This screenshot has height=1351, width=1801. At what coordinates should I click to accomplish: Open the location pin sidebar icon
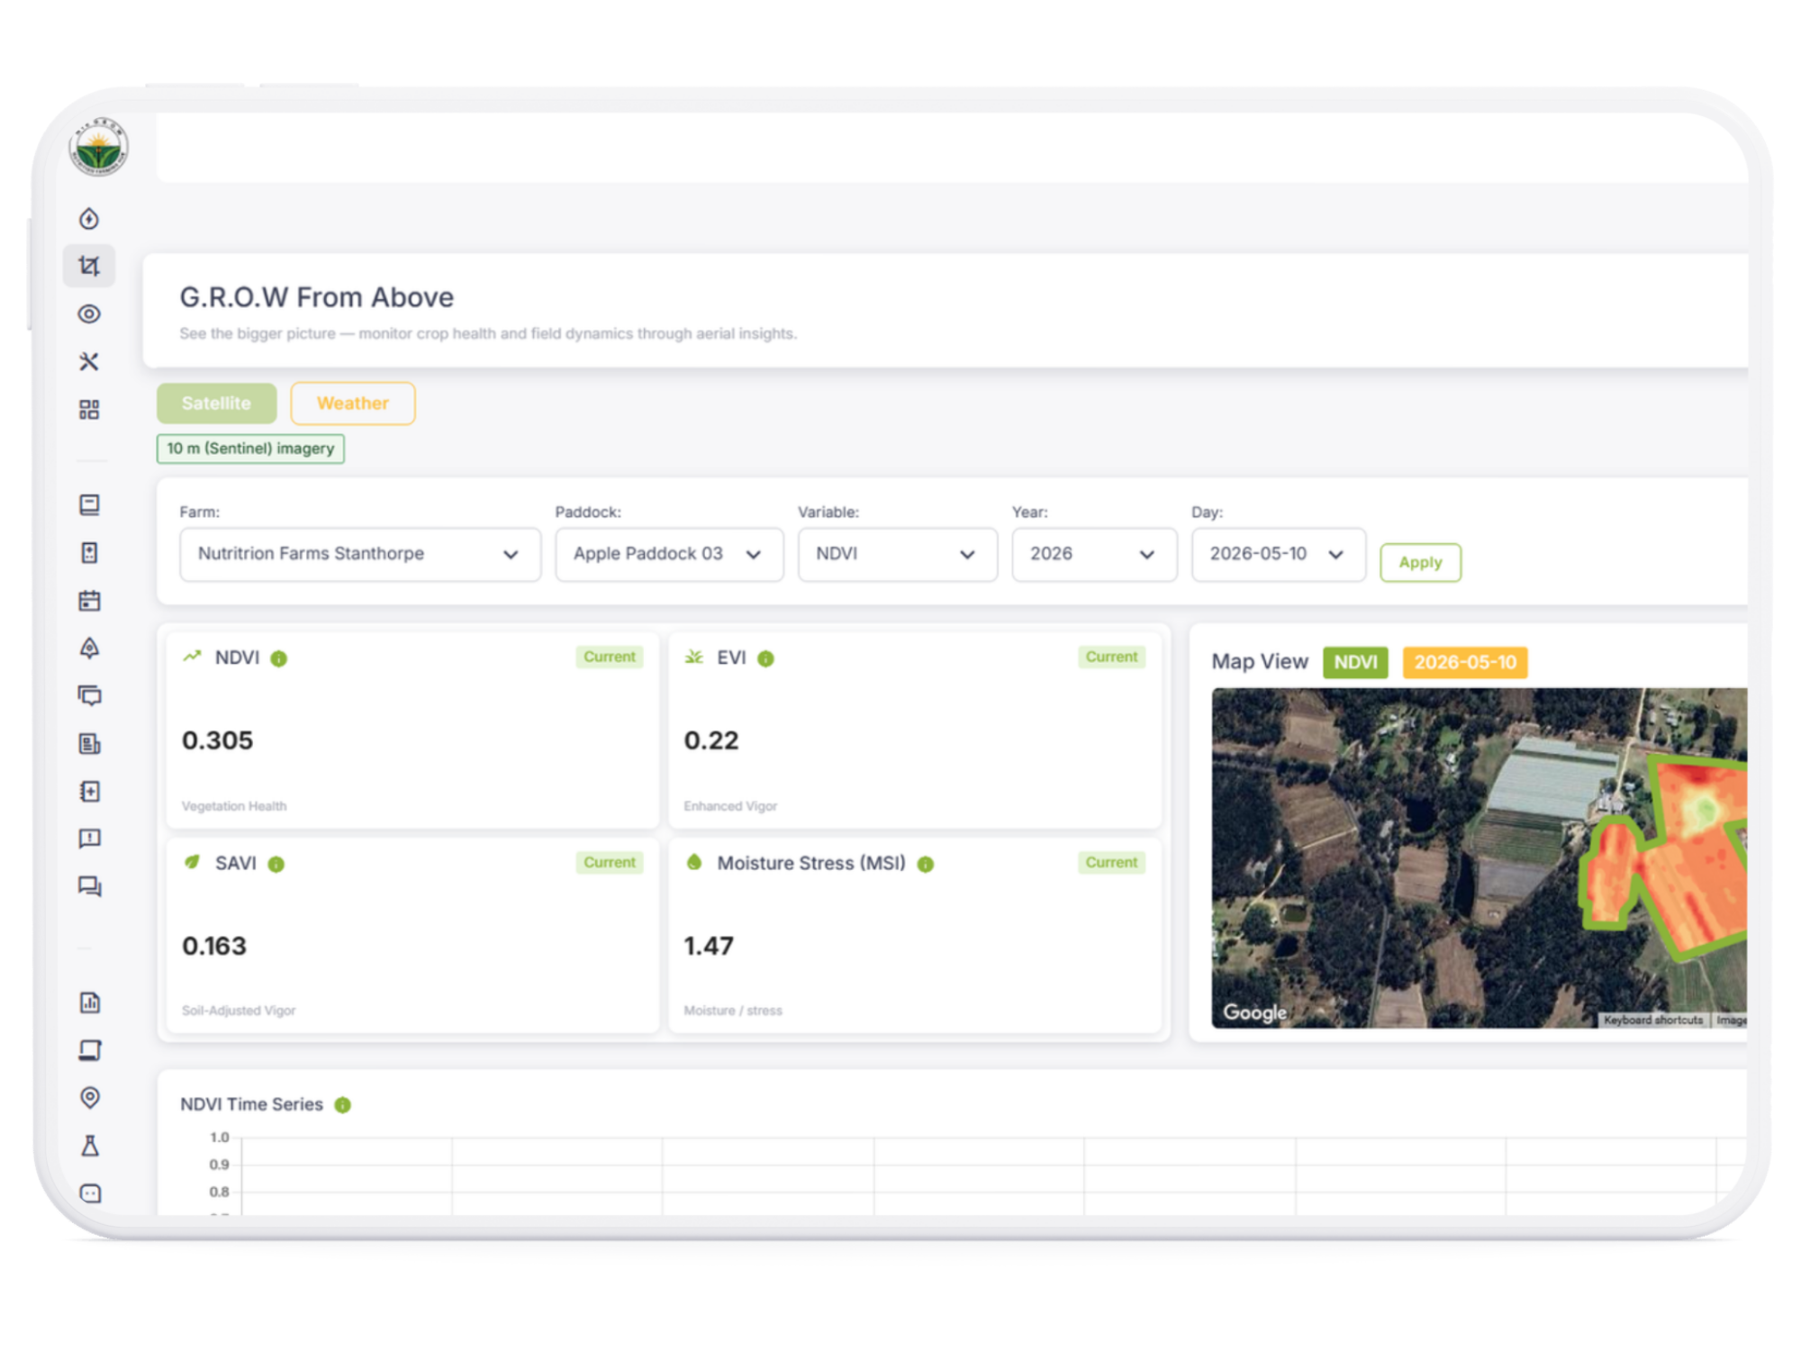click(x=89, y=1098)
